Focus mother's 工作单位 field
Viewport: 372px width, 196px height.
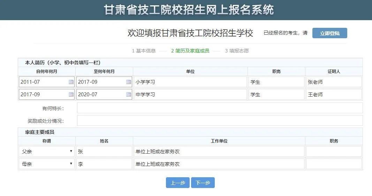(x=219, y=164)
